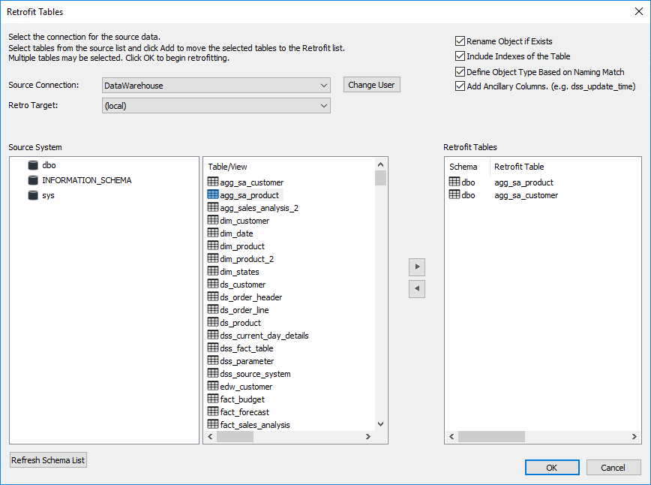
Task: Open the Source Connection dropdown
Action: tap(323, 86)
